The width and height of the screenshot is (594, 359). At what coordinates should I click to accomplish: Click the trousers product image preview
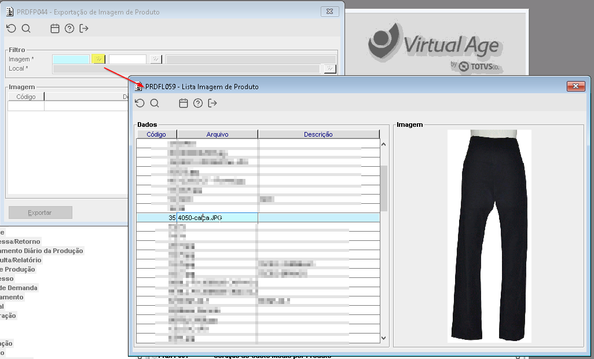coord(489,236)
